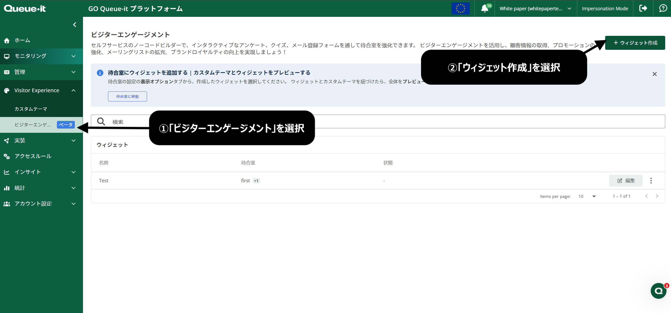
Task: Open the ホーム section icon in sidebar
Action: coord(7,40)
